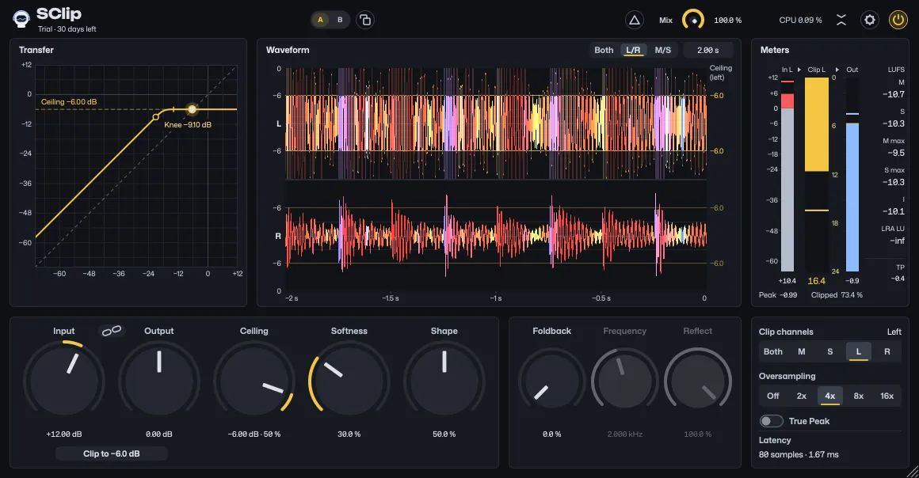Click the Reflect knob

[x=697, y=381]
